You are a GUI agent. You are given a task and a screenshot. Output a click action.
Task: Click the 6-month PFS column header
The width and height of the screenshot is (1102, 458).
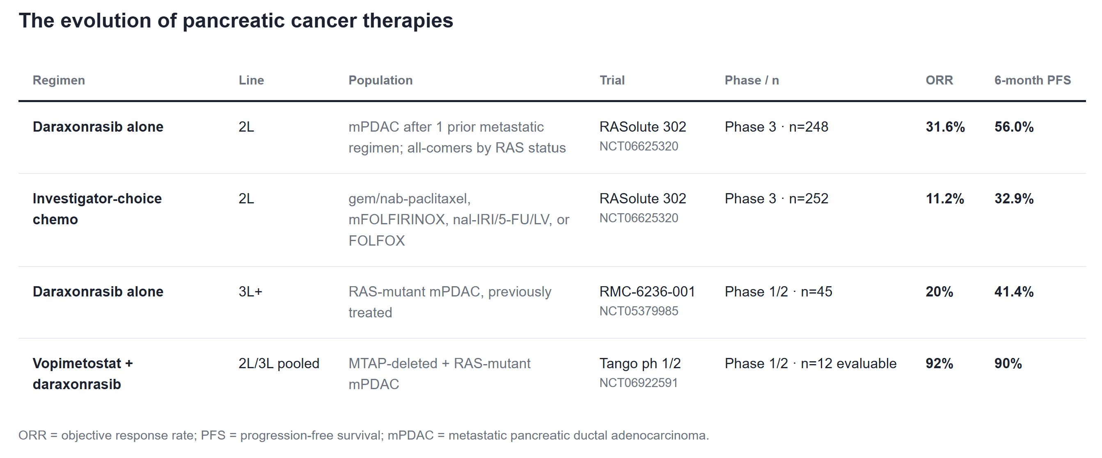(1032, 80)
